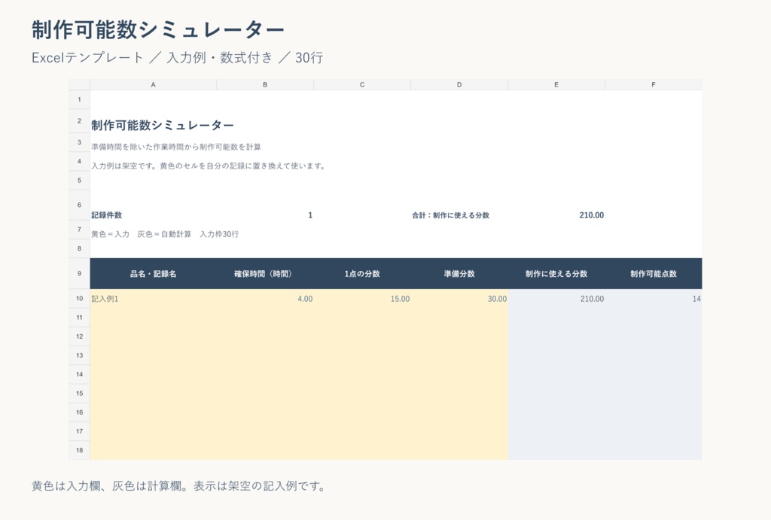Select row 14 header

(x=79, y=374)
